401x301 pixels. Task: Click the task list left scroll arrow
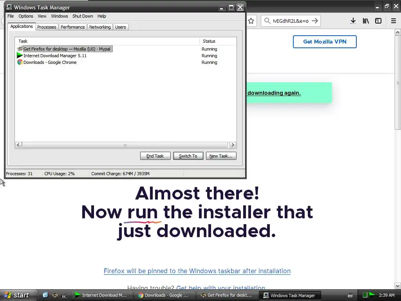18,145
